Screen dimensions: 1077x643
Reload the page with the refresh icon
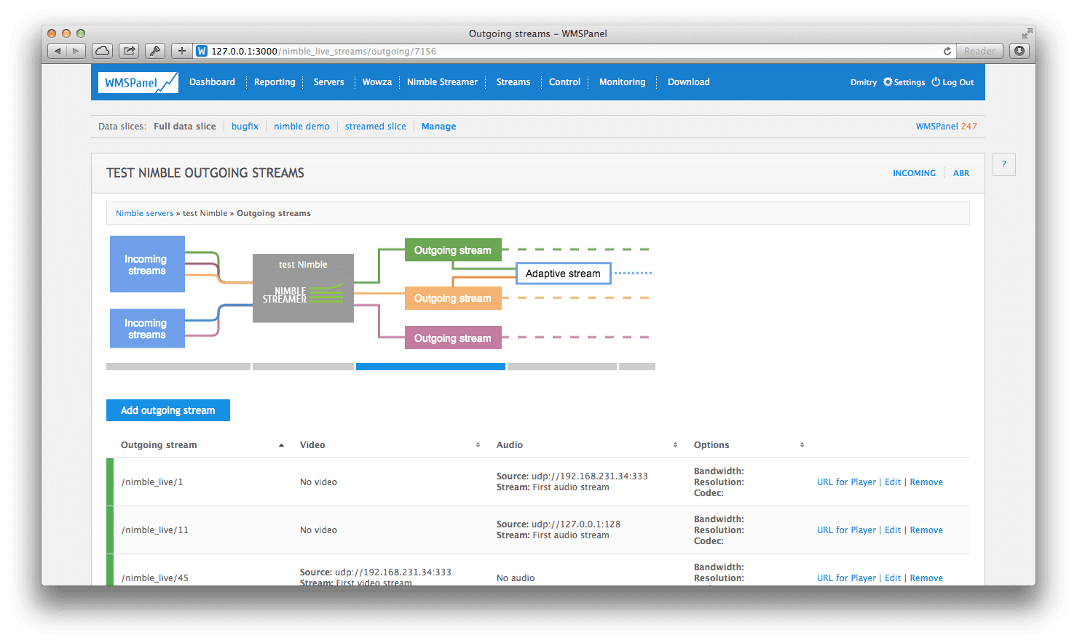pos(947,51)
